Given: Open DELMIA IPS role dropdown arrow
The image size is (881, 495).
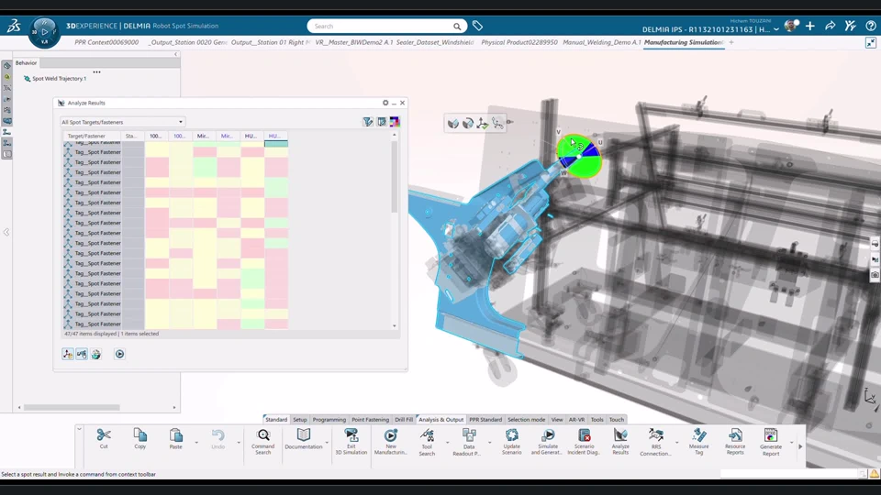Looking at the screenshot, I should pyautogui.click(x=776, y=29).
